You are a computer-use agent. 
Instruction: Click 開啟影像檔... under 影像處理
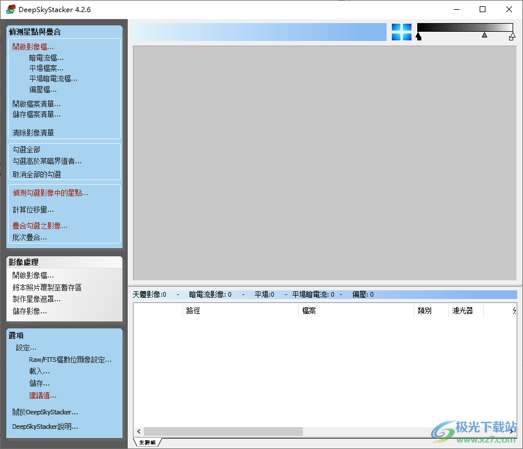pos(33,275)
